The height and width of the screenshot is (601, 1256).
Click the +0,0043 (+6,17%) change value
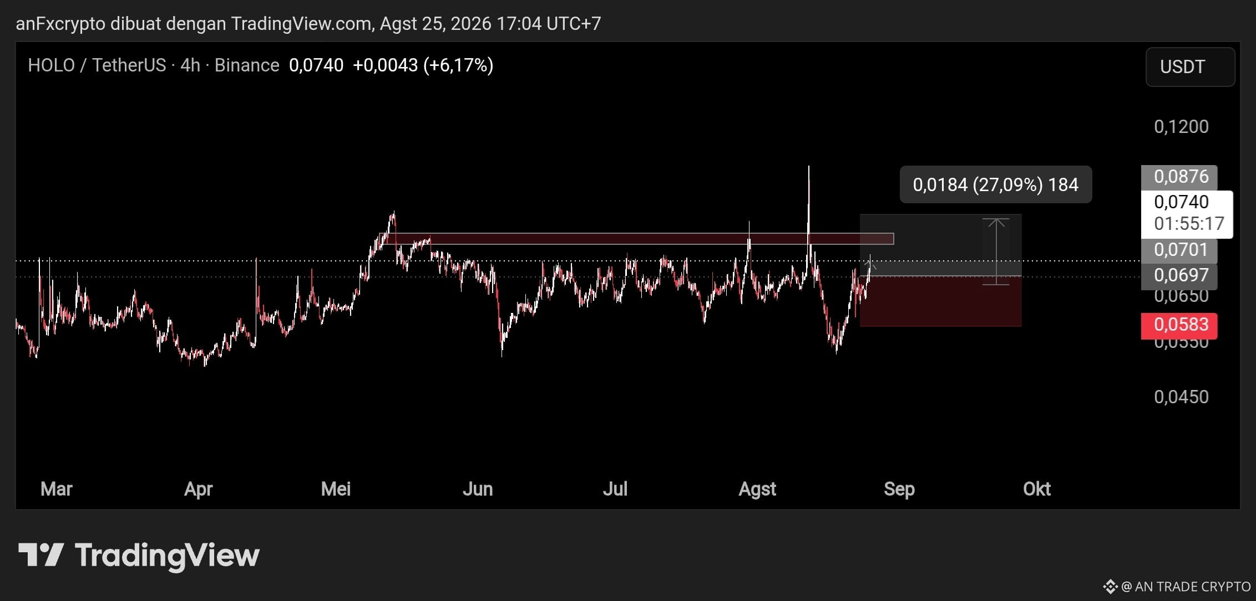[x=423, y=65]
